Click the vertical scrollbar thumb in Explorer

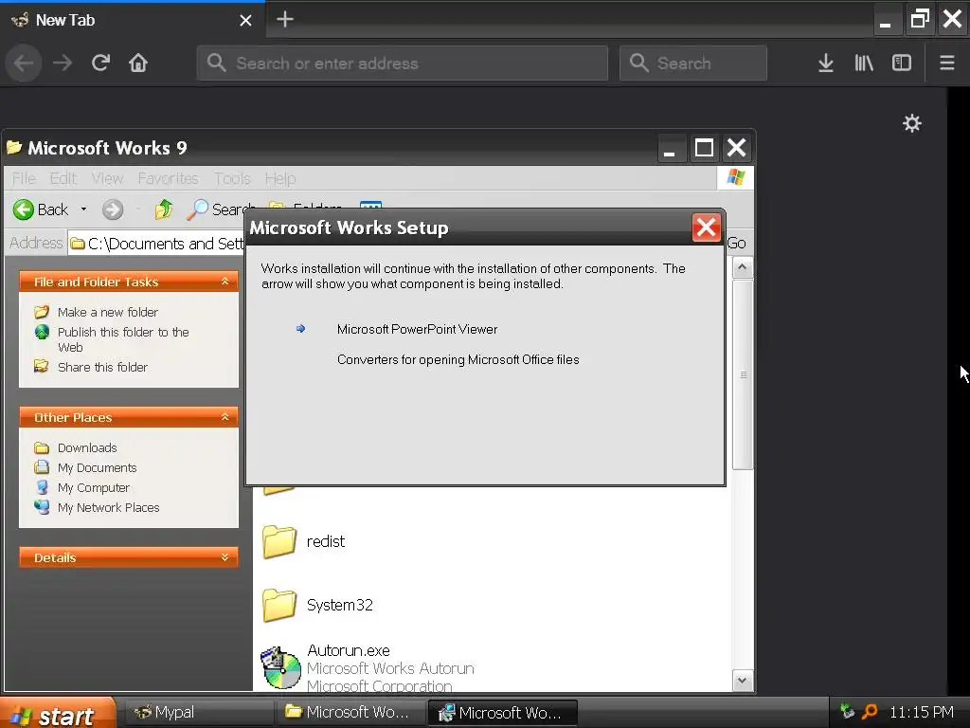coord(743,374)
